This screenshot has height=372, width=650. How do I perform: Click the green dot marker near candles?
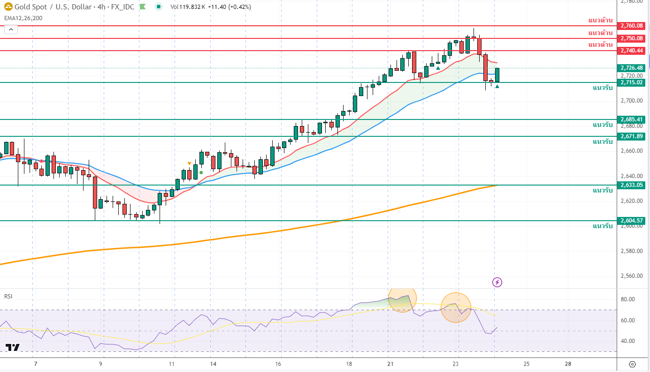click(x=201, y=172)
